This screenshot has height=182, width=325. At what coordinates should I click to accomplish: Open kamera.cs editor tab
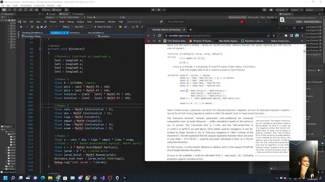pos(75,32)
